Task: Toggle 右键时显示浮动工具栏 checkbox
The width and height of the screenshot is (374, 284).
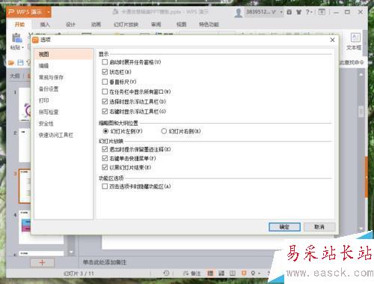Action: (105, 112)
